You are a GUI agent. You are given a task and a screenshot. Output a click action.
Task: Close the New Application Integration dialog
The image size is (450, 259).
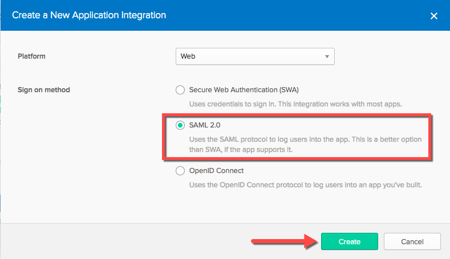pos(433,16)
